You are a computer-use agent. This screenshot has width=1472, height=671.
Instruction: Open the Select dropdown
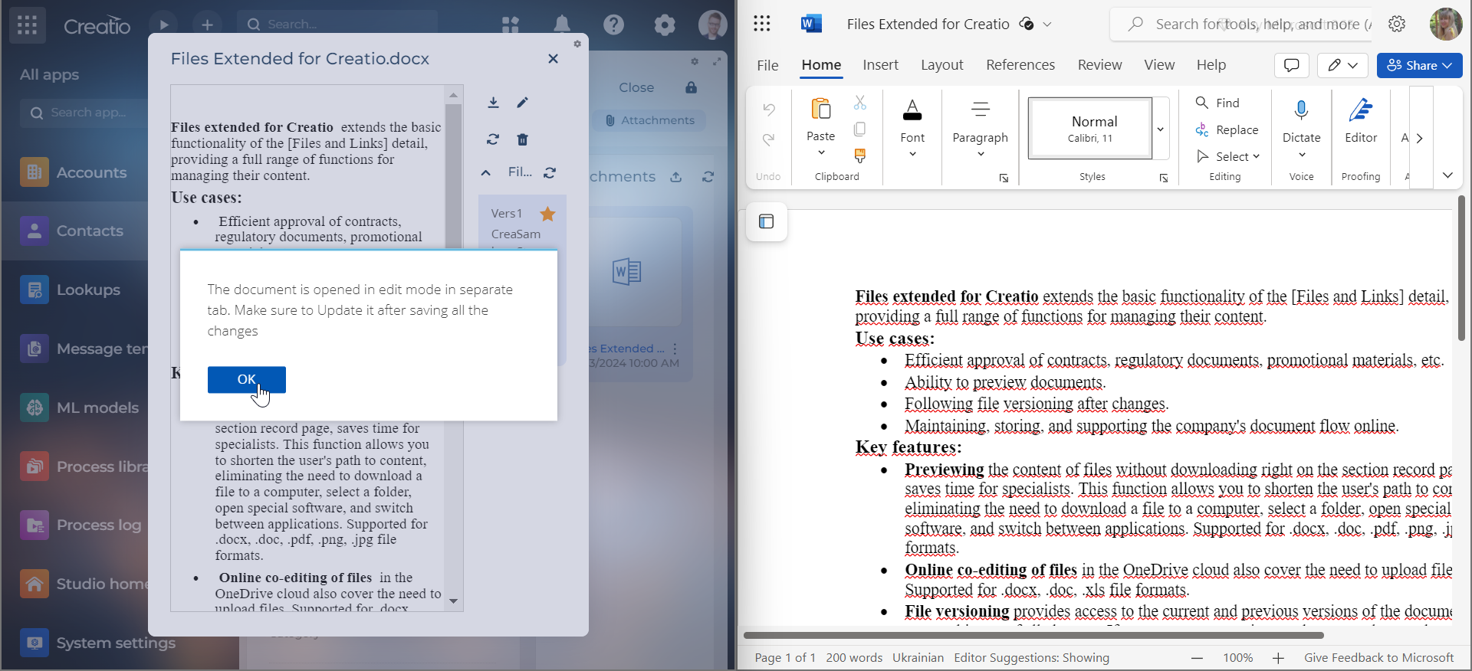(1227, 156)
